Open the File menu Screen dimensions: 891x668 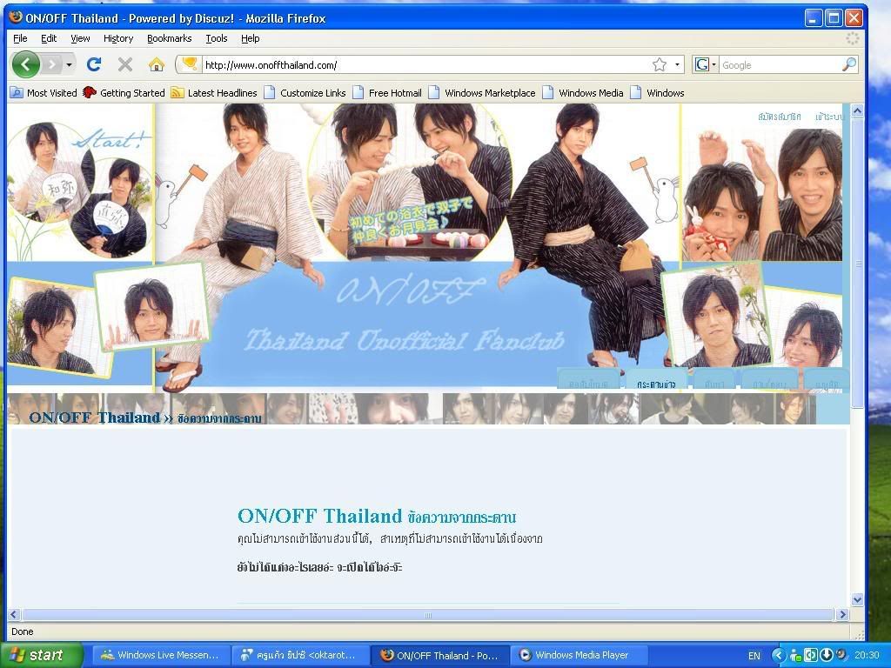tap(20, 38)
